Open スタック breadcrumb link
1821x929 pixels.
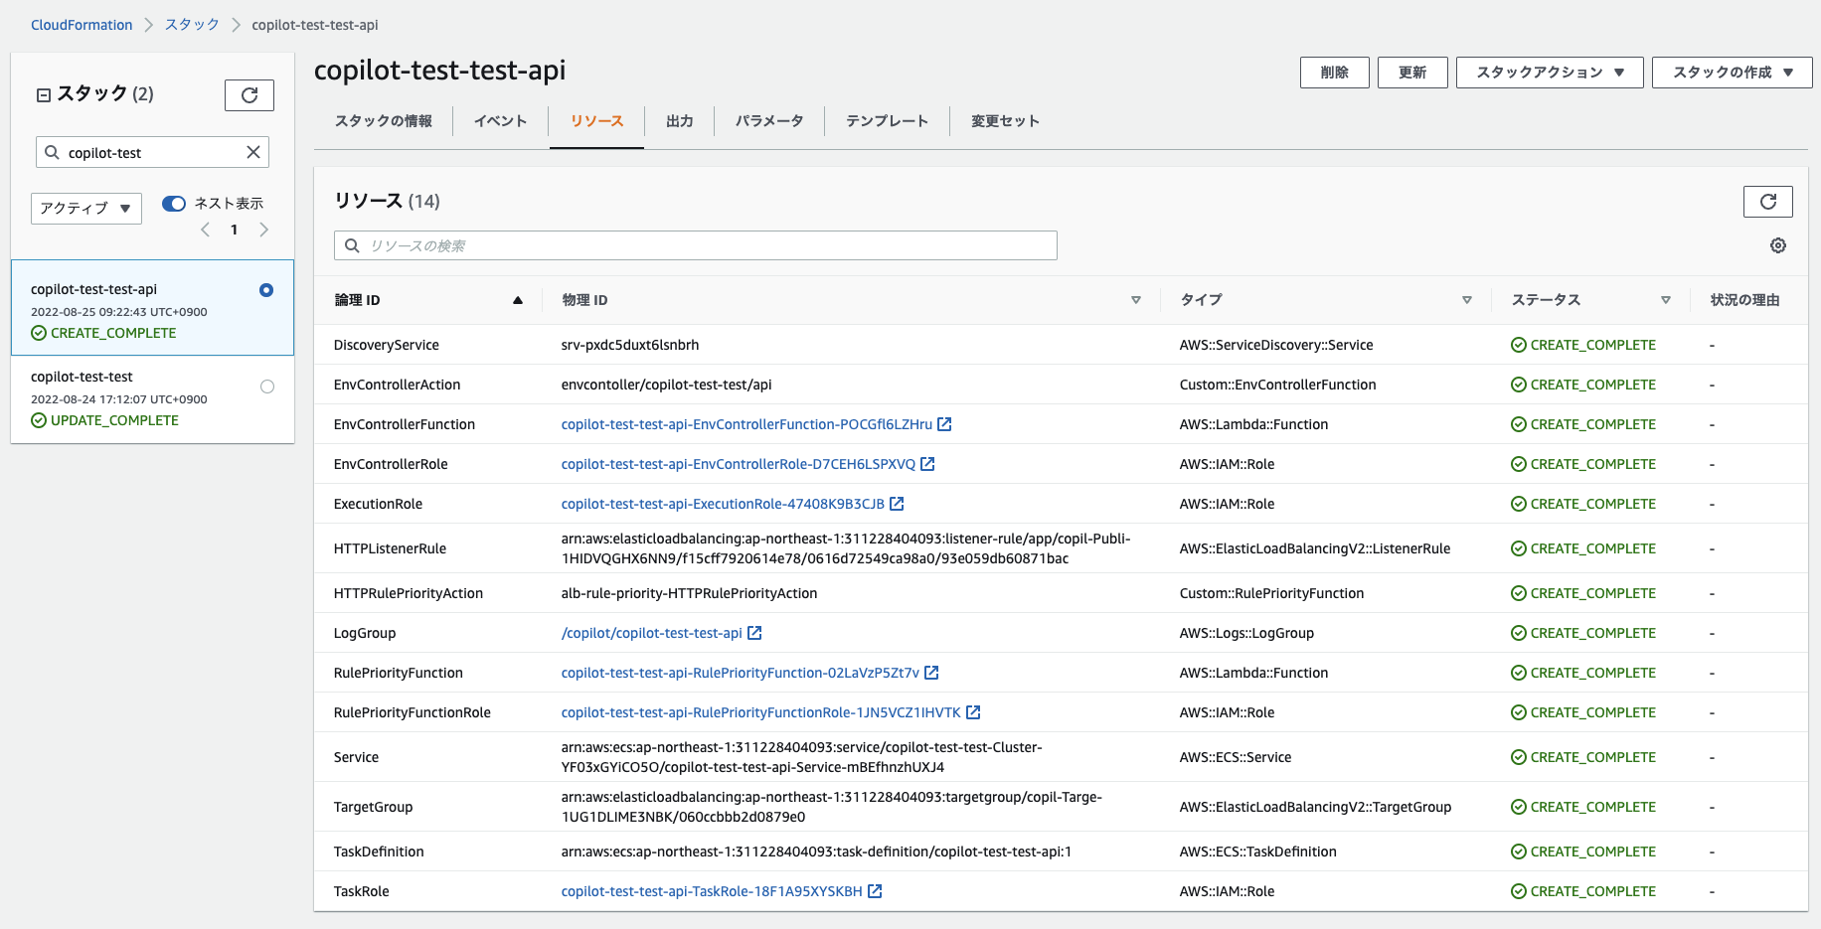192,25
